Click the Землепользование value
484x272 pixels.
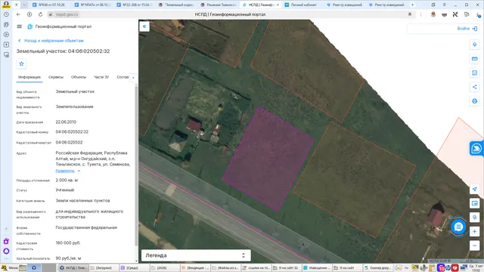[x=74, y=107]
